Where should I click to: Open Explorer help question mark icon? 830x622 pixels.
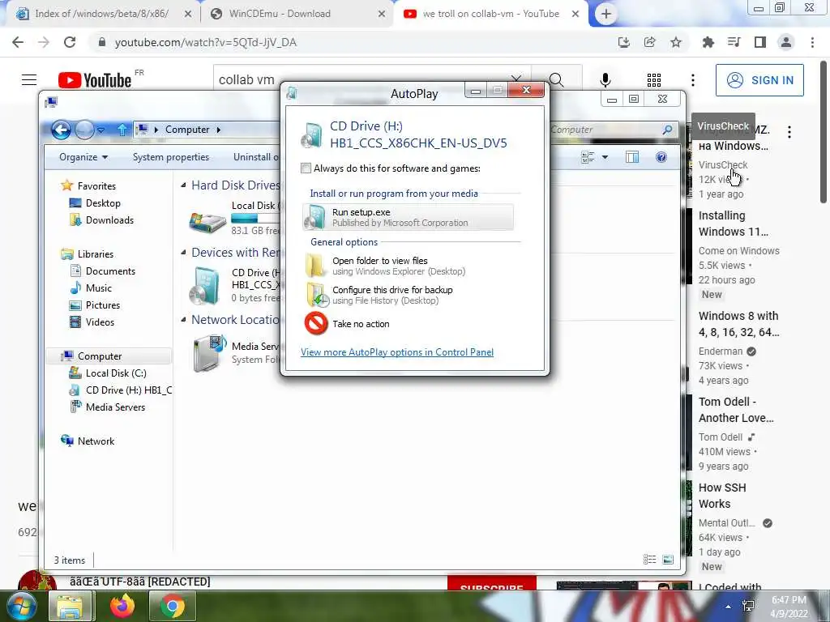[661, 157]
